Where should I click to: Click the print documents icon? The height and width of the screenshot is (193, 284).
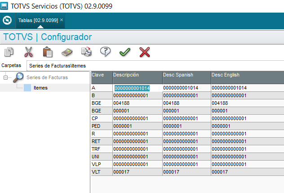(86, 52)
